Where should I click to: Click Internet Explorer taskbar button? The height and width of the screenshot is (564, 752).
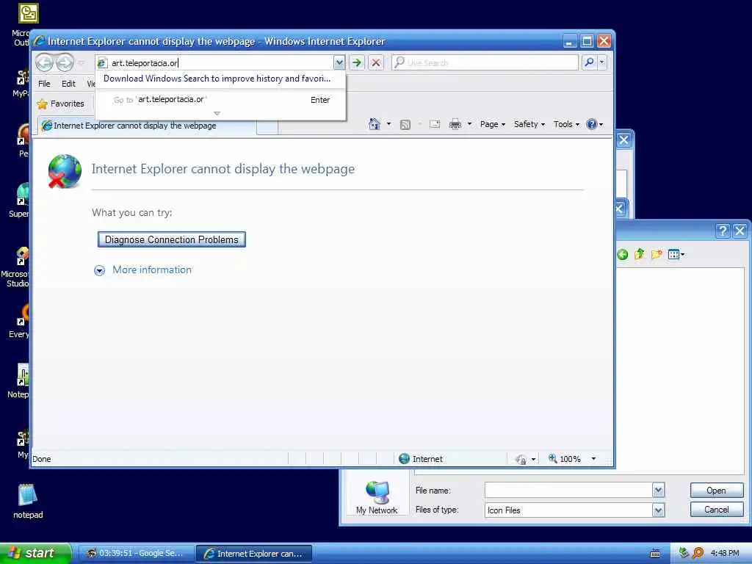click(254, 554)
